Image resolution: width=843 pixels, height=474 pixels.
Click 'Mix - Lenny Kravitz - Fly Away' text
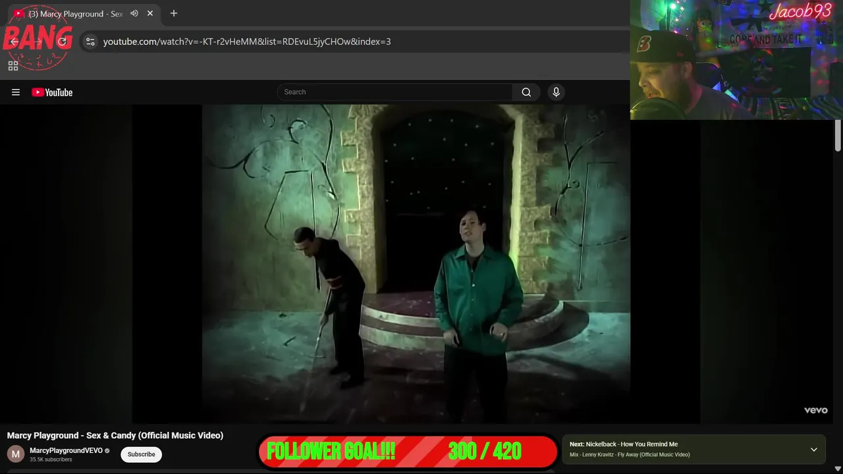coord(630,455)
